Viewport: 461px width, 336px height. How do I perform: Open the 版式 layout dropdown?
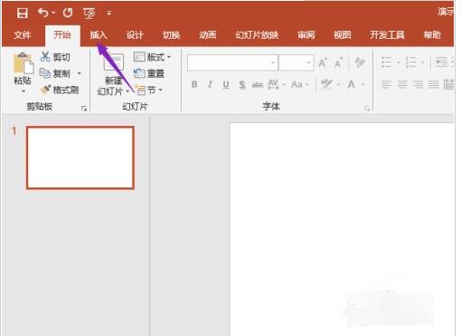coord(152,57)
